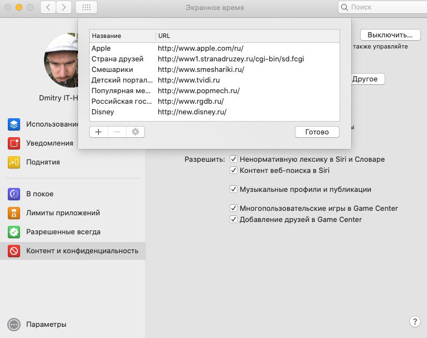The width and height of the screenshot is (427, 338).
Task: Select the Страна друзей row
Action: [215, 59]
